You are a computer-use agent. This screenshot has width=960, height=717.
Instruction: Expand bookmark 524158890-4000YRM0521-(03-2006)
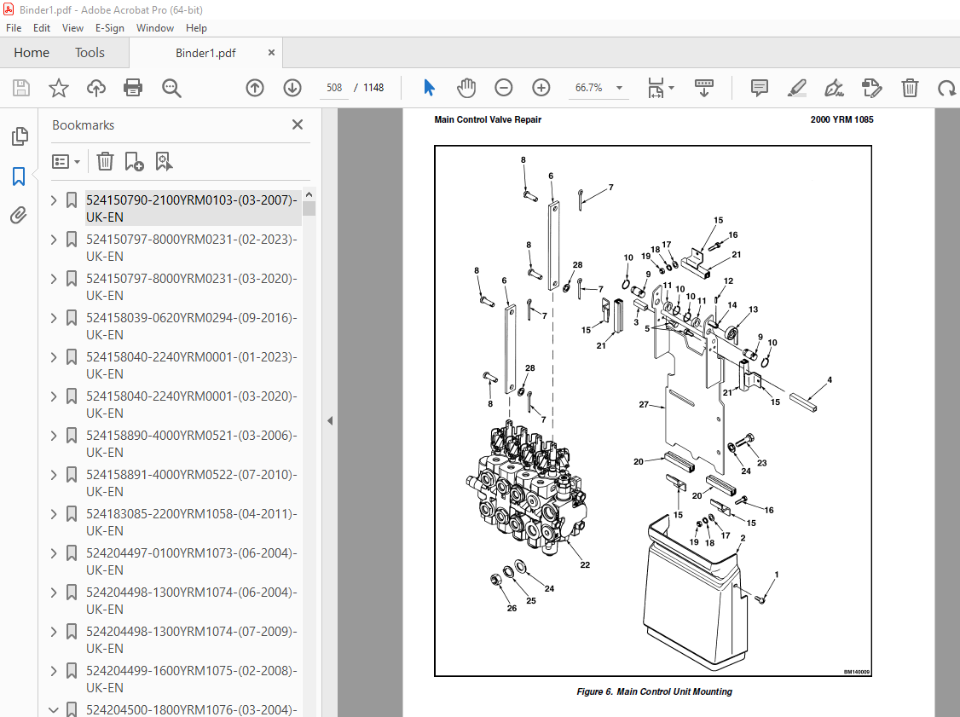54,436
